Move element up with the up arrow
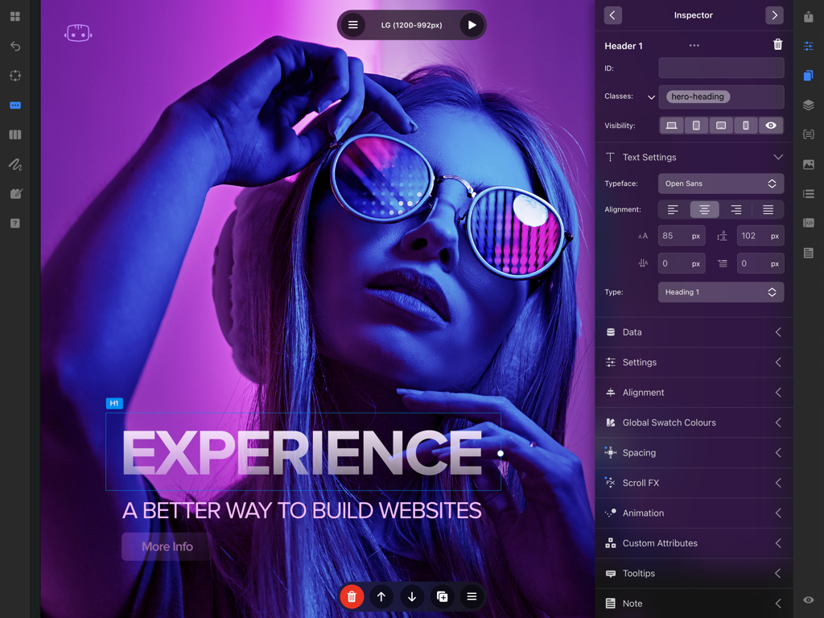This screenshot has width=824, height=618. pyautogui.click(x=381, y=596)
